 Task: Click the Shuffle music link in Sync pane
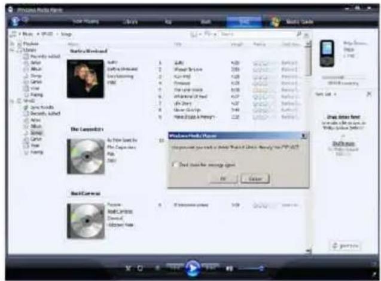pos(343,144)
